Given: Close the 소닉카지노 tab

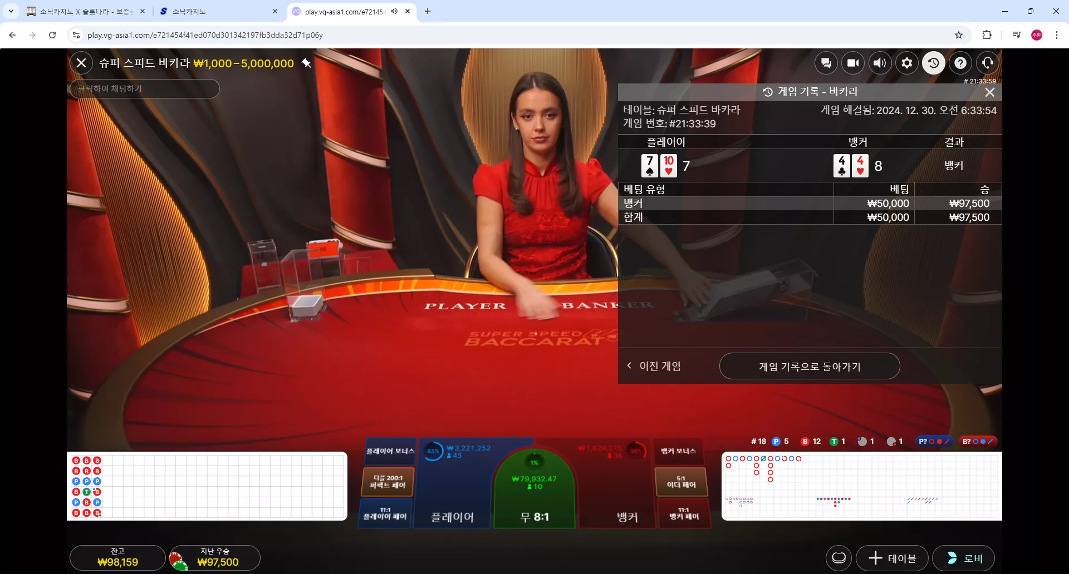Looking at the screenshot, I should [275, 11].
